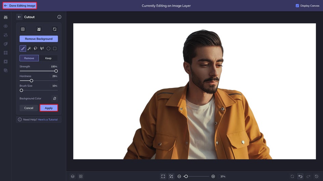Select the brush cutout tool
The height and width of the screenshot is (181, 323).
coord(23,48)
